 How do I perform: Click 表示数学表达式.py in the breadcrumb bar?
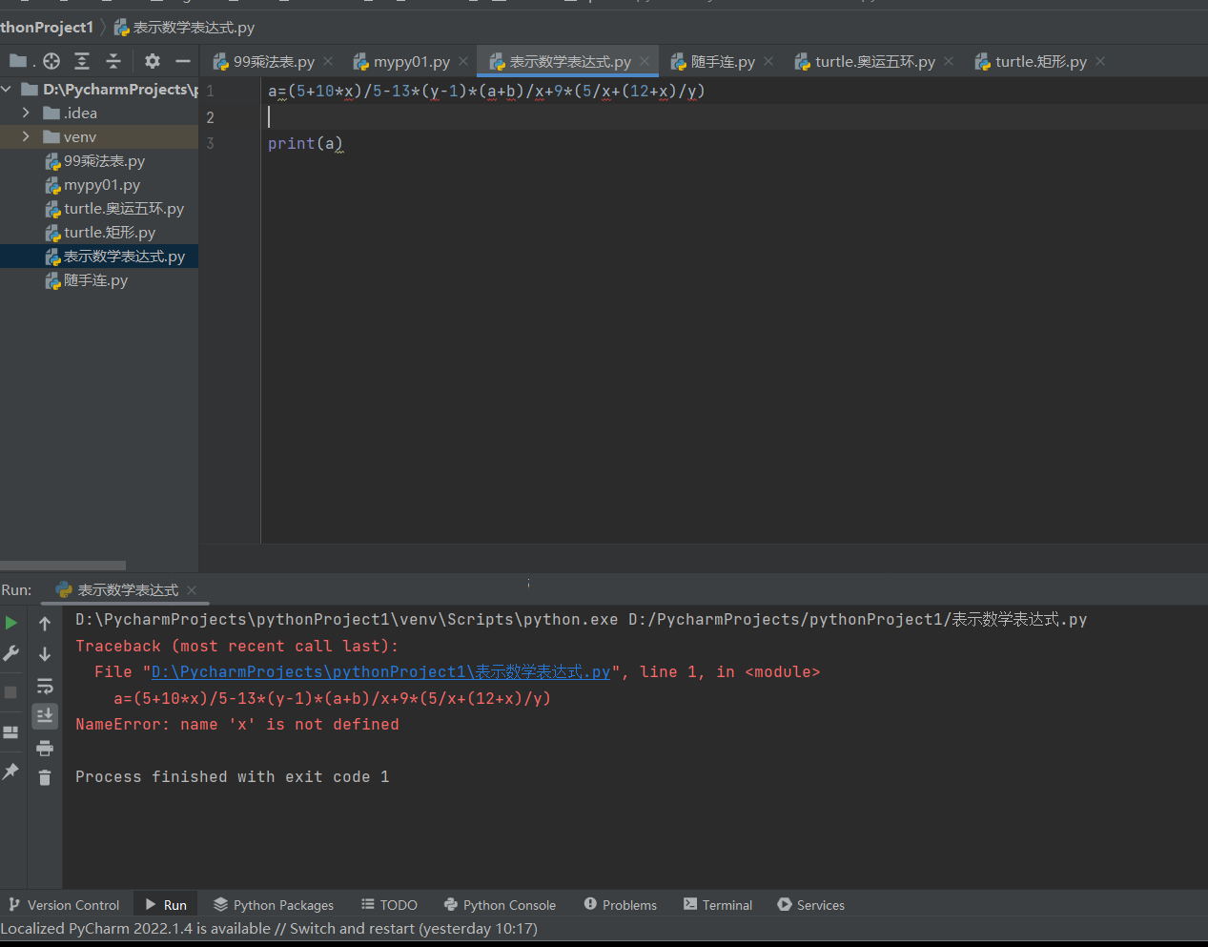[184, 28]
